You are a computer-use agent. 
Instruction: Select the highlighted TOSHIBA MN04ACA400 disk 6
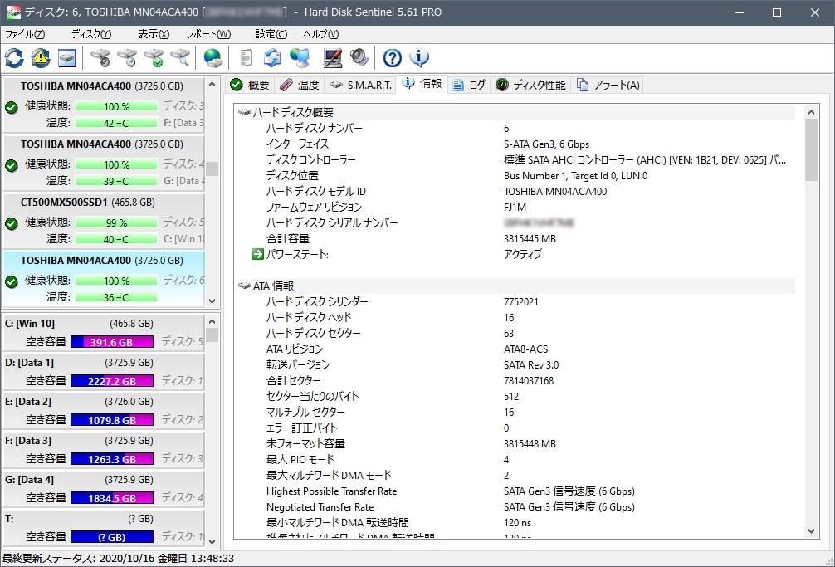coord(104,278)
